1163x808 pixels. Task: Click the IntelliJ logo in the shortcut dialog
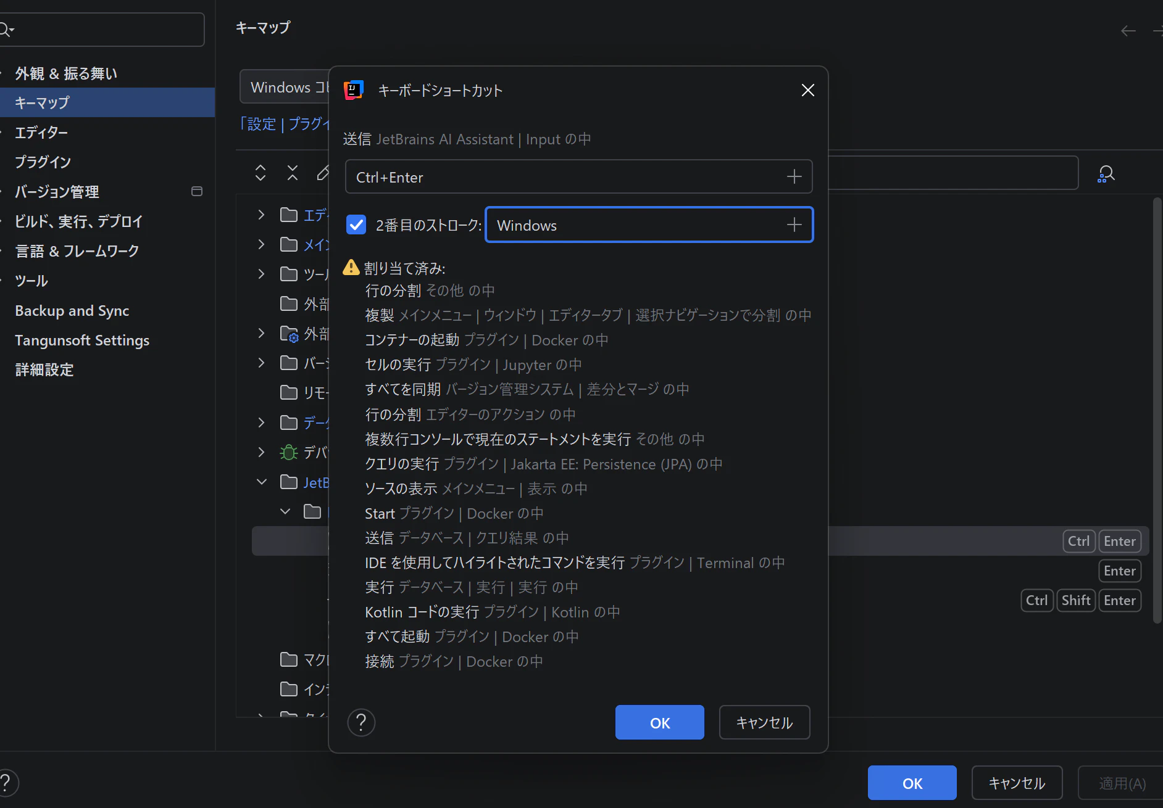coord(354,90)
